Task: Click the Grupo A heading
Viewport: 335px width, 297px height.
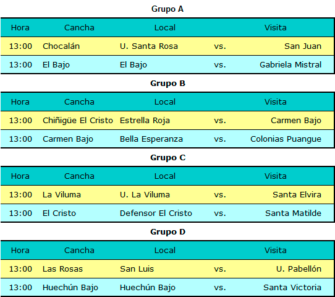Action: (167, 9)
